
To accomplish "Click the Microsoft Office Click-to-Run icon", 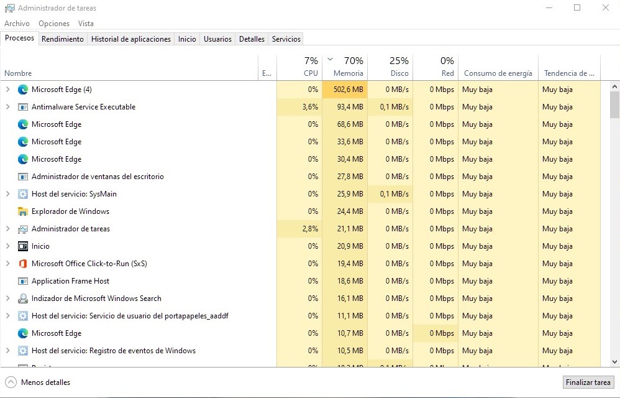I will 23,264.
